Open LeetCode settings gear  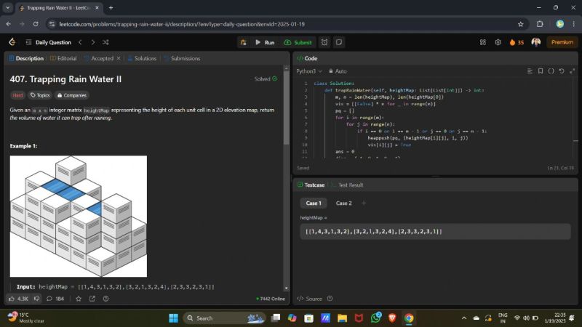(498, 42)
